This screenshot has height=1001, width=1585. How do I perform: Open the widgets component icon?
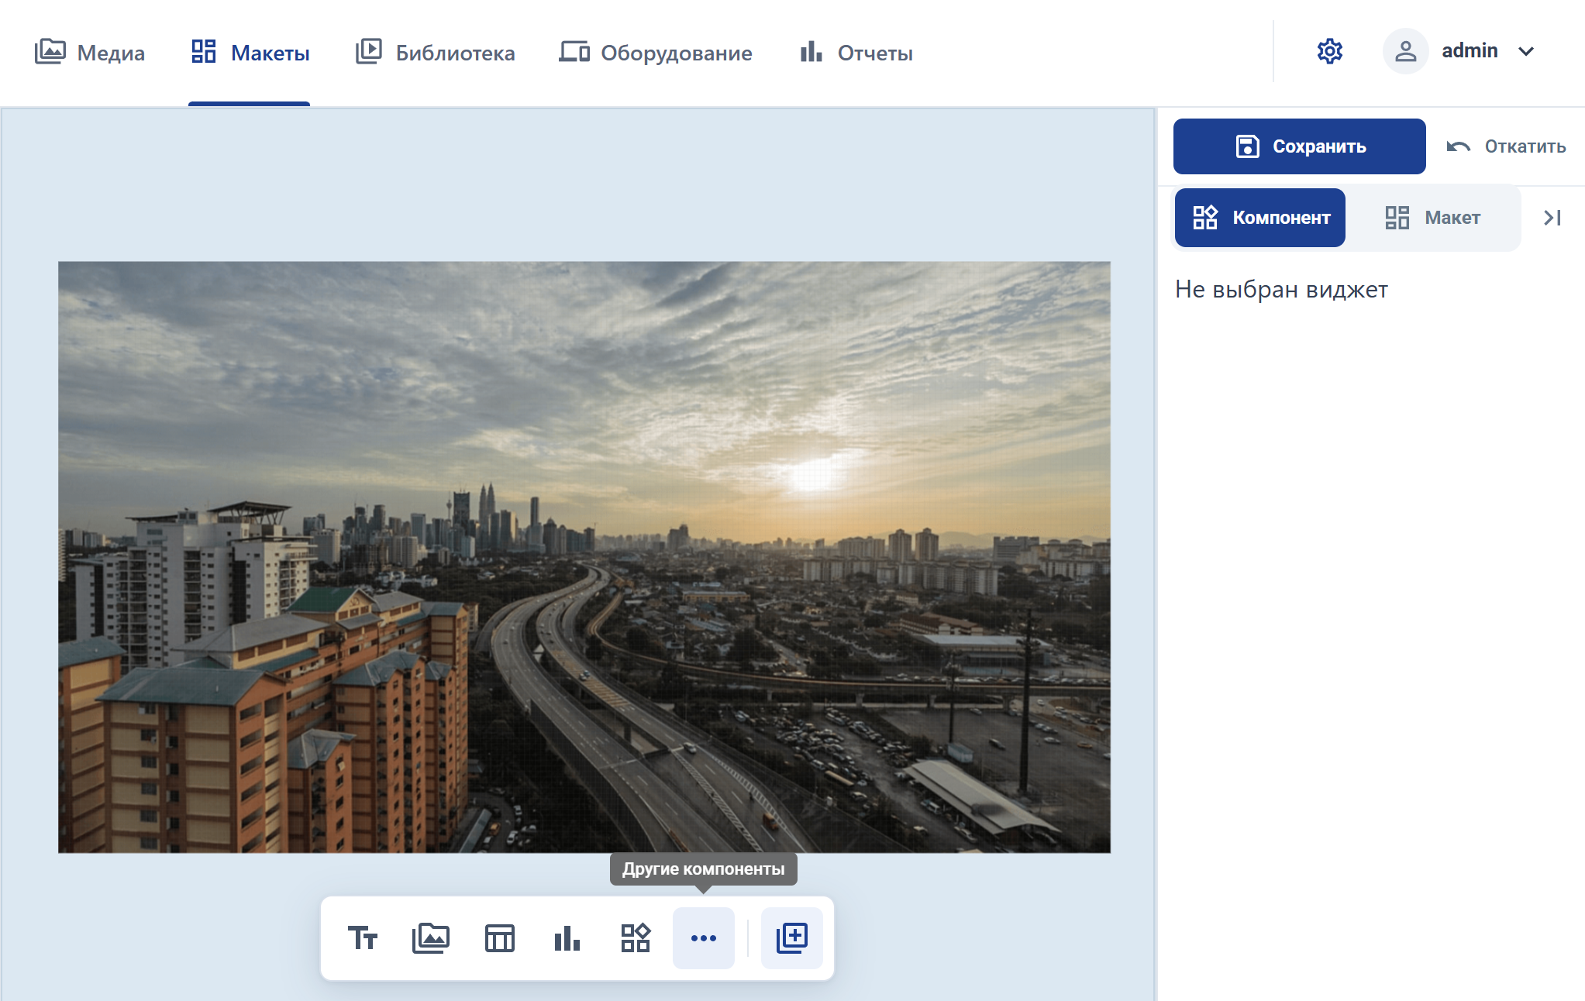(636, 938)
